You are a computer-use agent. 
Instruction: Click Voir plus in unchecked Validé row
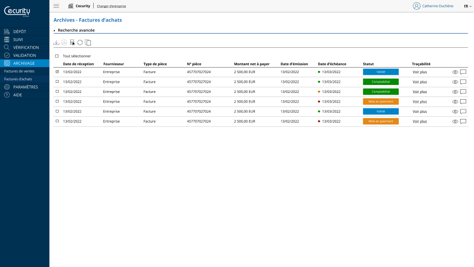[x=420, y=112]
